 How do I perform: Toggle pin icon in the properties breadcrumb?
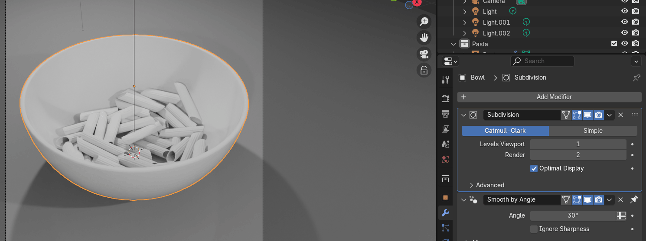[x=636, y=78]
